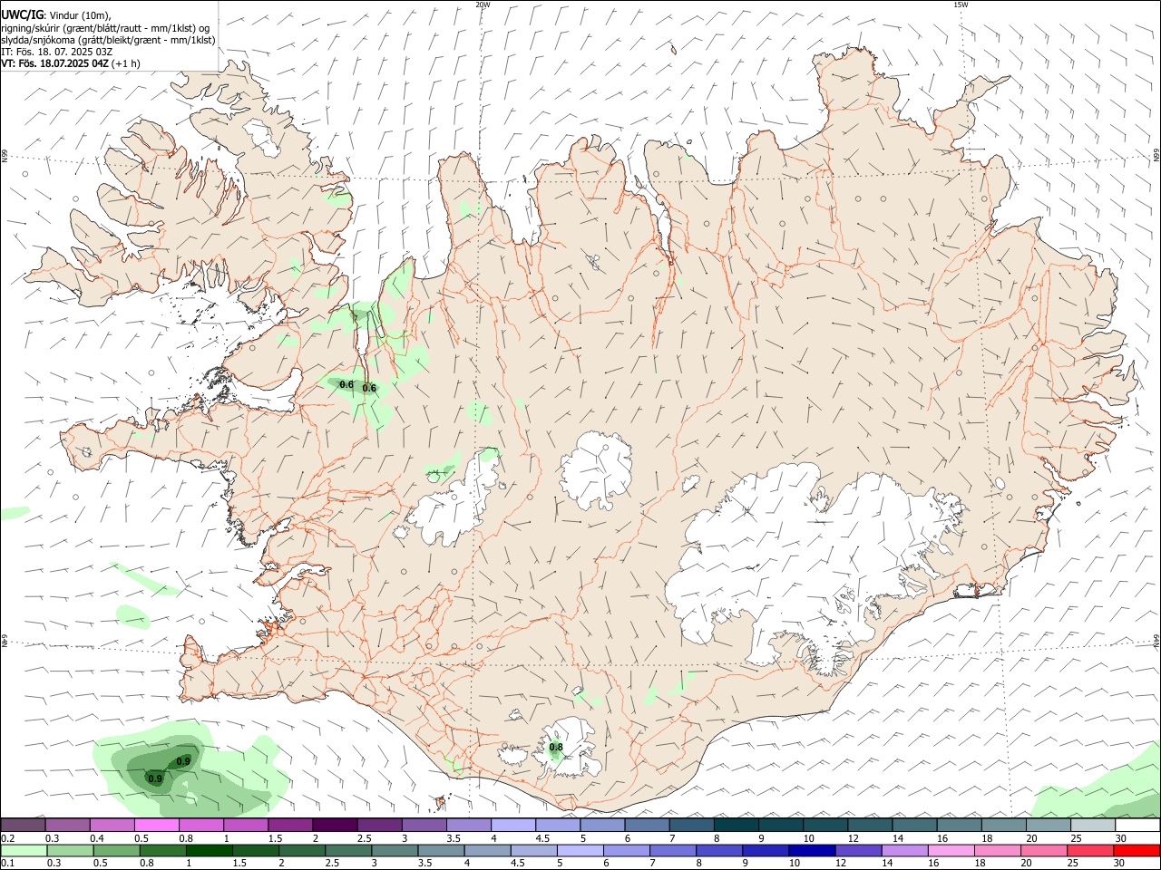Select the lower-row swatch starting at 4.5
1161x870 pixels.
coord(533,850)
